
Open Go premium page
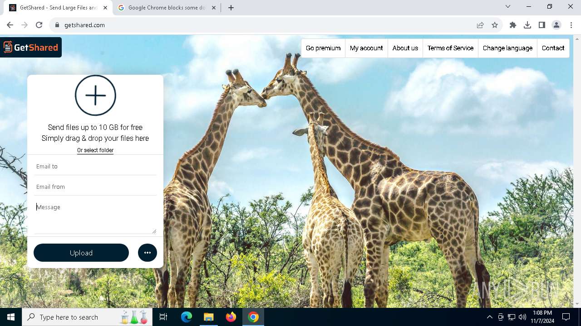(x=323, y=48)
